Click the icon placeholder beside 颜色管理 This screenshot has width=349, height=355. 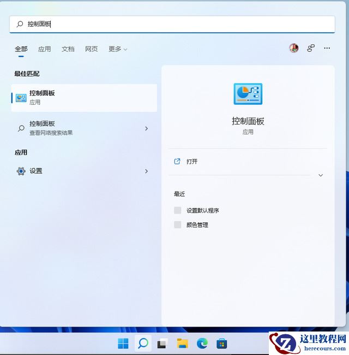click(177, 225)
